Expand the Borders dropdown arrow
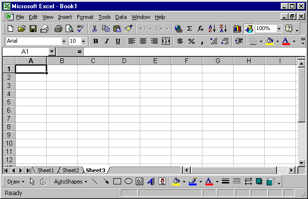 (261, 41)
